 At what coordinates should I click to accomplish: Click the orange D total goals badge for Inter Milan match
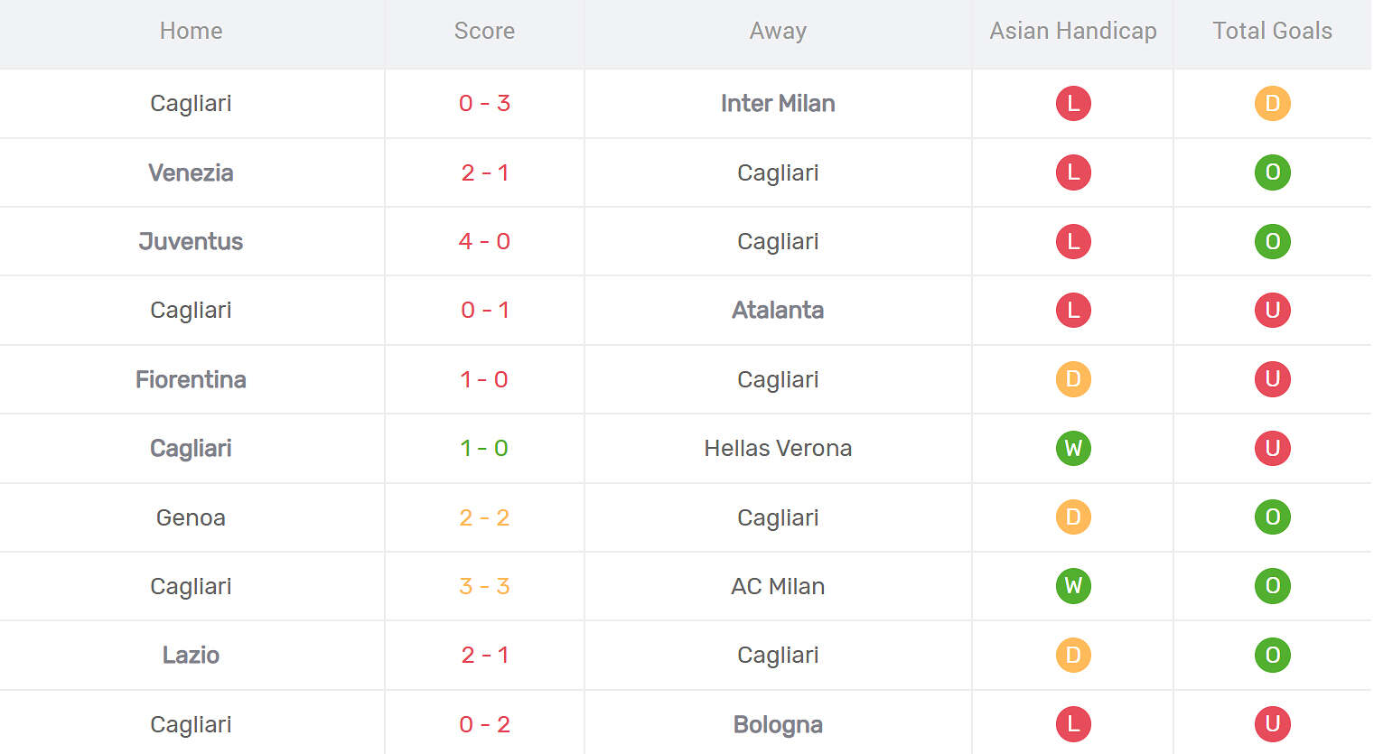(1272, 104)
